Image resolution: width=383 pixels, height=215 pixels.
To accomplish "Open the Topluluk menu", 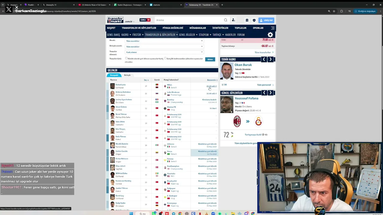I will (241, 28).
